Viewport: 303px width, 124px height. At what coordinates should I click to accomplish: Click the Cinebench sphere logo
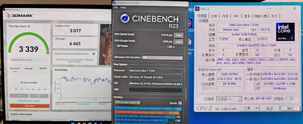pyautogui.click(x=125, y=19)
